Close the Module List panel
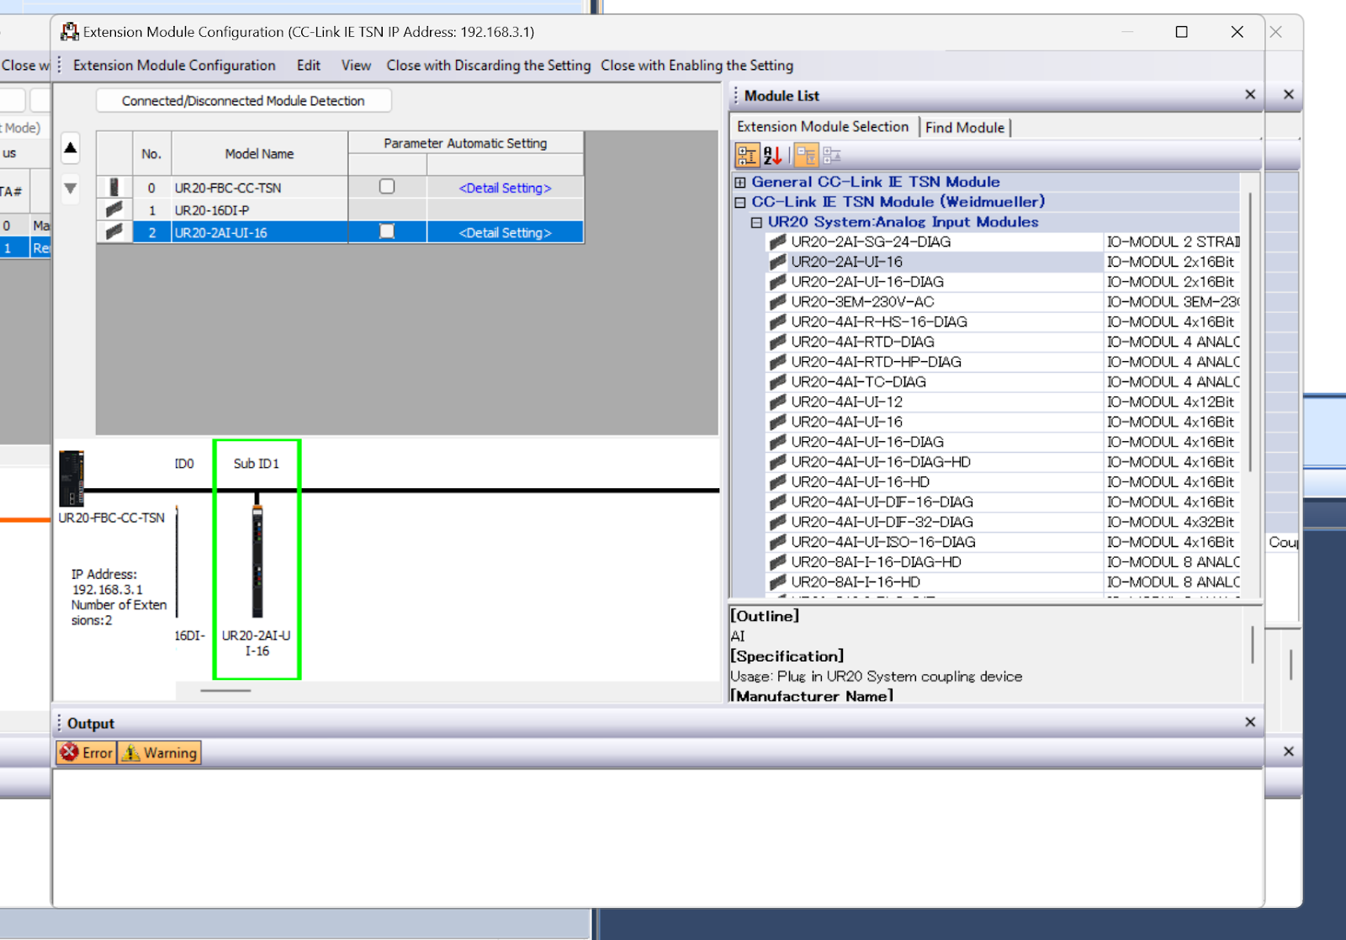The height and width of the screenshot is (940, 1346). 1250,95
